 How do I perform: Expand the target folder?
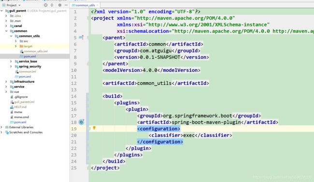coord(16,46)
